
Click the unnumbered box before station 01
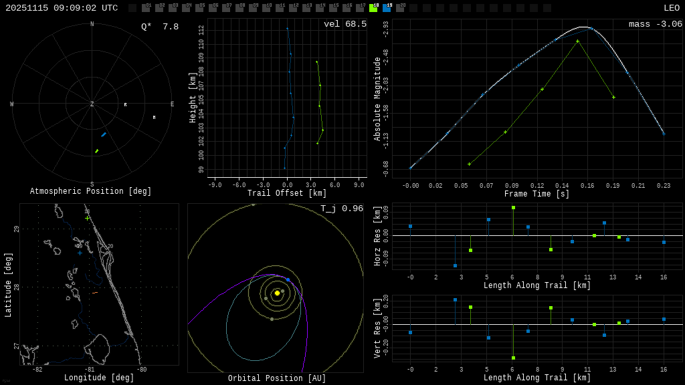point(132,7)
